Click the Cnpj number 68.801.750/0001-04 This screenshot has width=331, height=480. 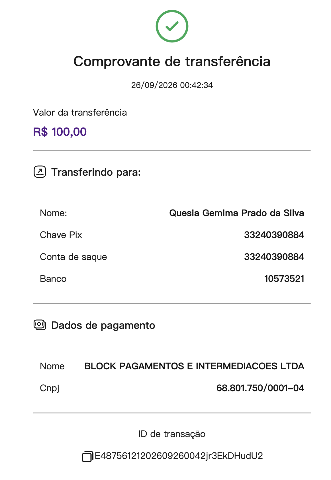[260, 388]
